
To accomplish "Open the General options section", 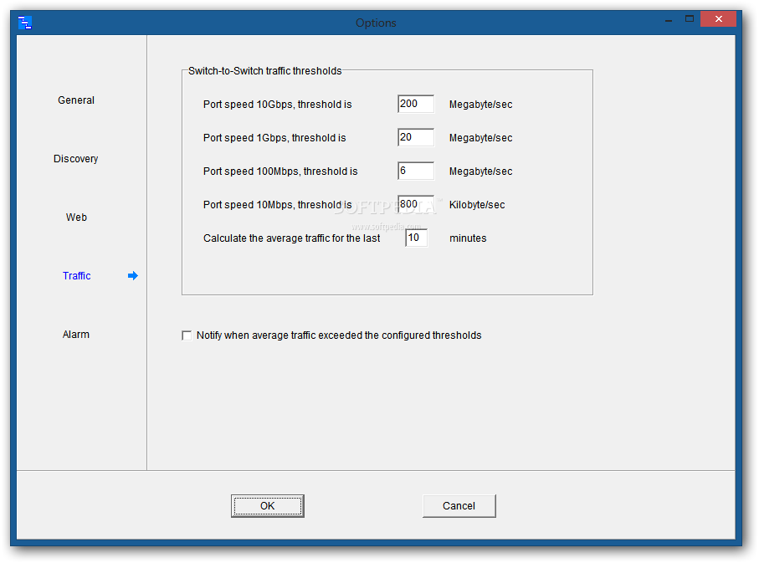I will tap(76, 100).
